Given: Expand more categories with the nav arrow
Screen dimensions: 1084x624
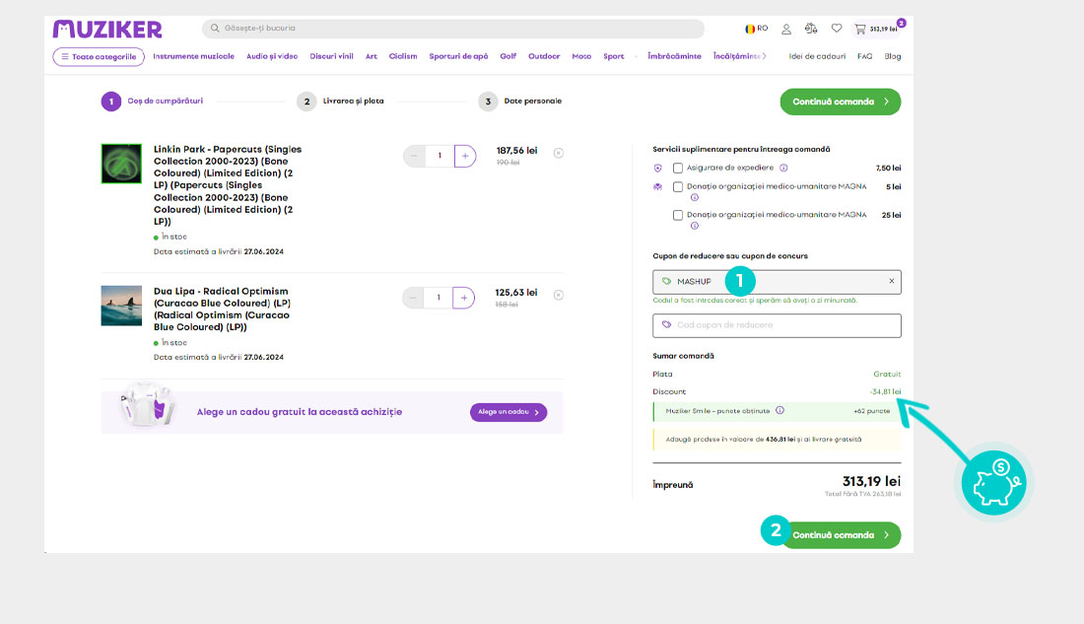Looking at the screenshot, I should (764, 56).
